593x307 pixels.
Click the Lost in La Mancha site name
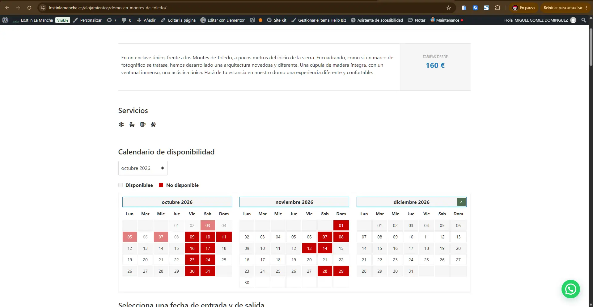pyautogui.click(x=37, y=20)
